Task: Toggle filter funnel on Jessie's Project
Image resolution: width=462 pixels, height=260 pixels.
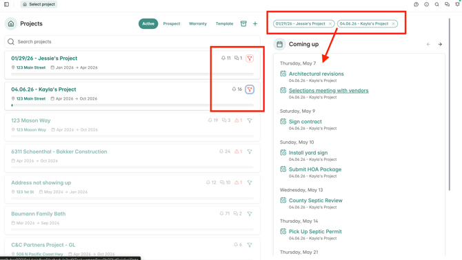Action: [x=250, y=58]
